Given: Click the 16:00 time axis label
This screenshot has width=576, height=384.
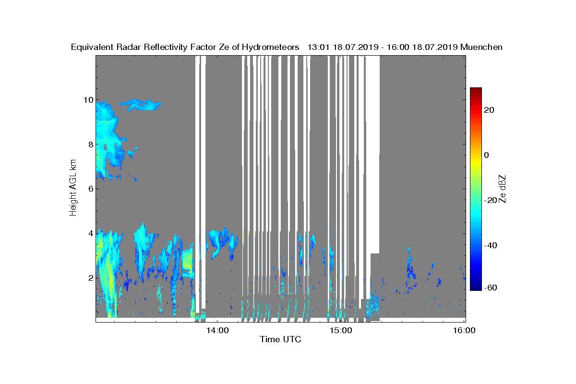Looking at the screenshot, I should tap(464, 330).
